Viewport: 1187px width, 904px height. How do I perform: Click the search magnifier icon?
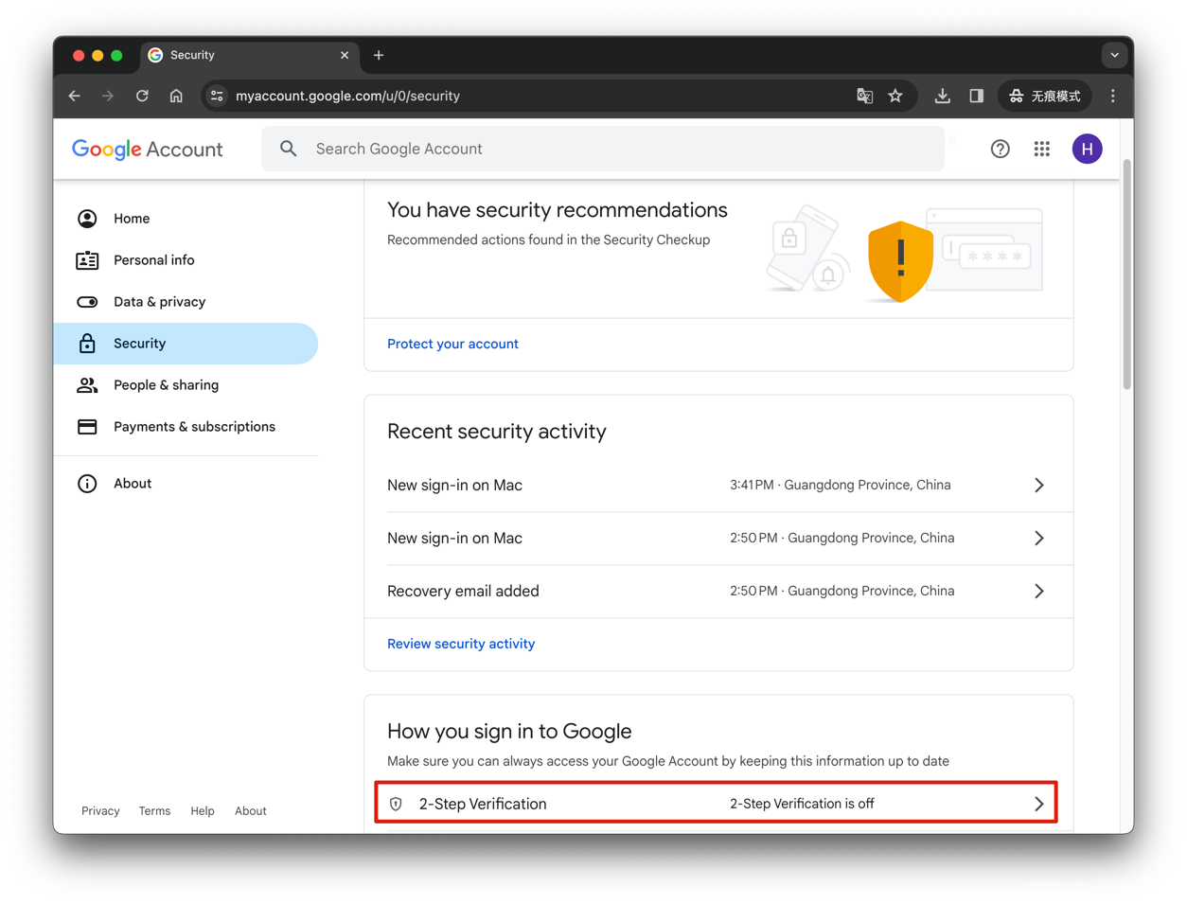tap(289, 149)
